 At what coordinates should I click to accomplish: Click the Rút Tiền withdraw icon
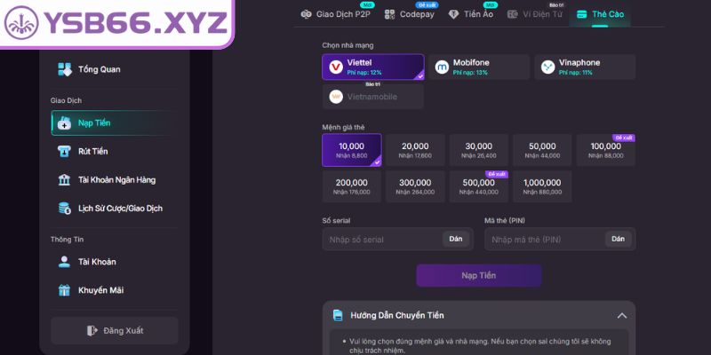coord(64,151)
